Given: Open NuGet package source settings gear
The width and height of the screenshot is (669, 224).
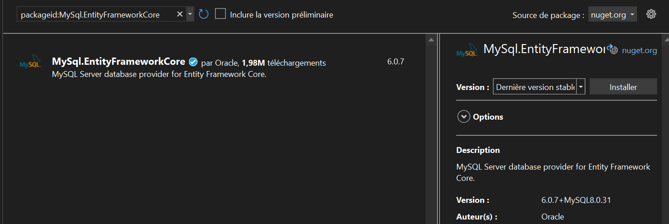Looking at the screenshot, I should point(651,14).
